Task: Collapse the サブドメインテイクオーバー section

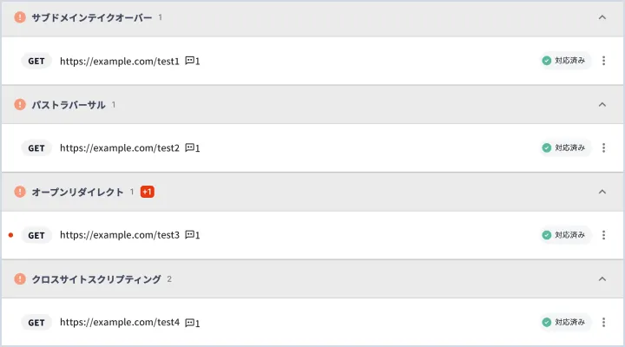Action: [602, 17]
